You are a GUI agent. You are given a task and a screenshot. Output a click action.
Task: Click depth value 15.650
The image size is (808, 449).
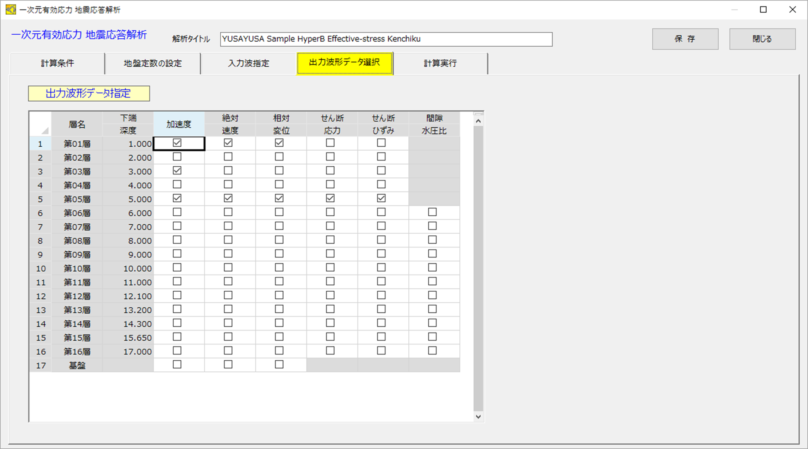click(x=128, y=337)
